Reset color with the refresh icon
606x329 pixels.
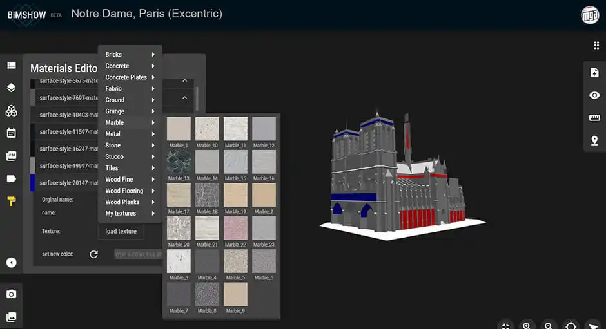pos(93,254)
